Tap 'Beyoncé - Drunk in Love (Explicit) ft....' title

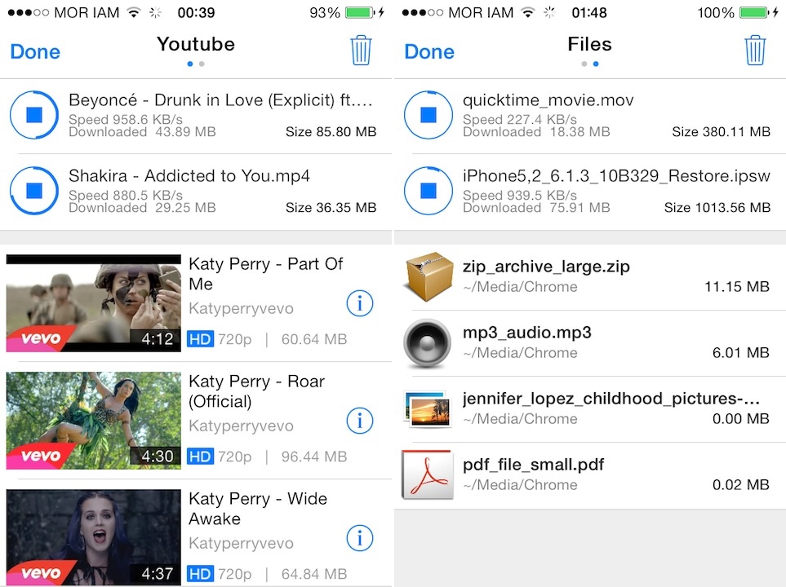coord(220,100)
